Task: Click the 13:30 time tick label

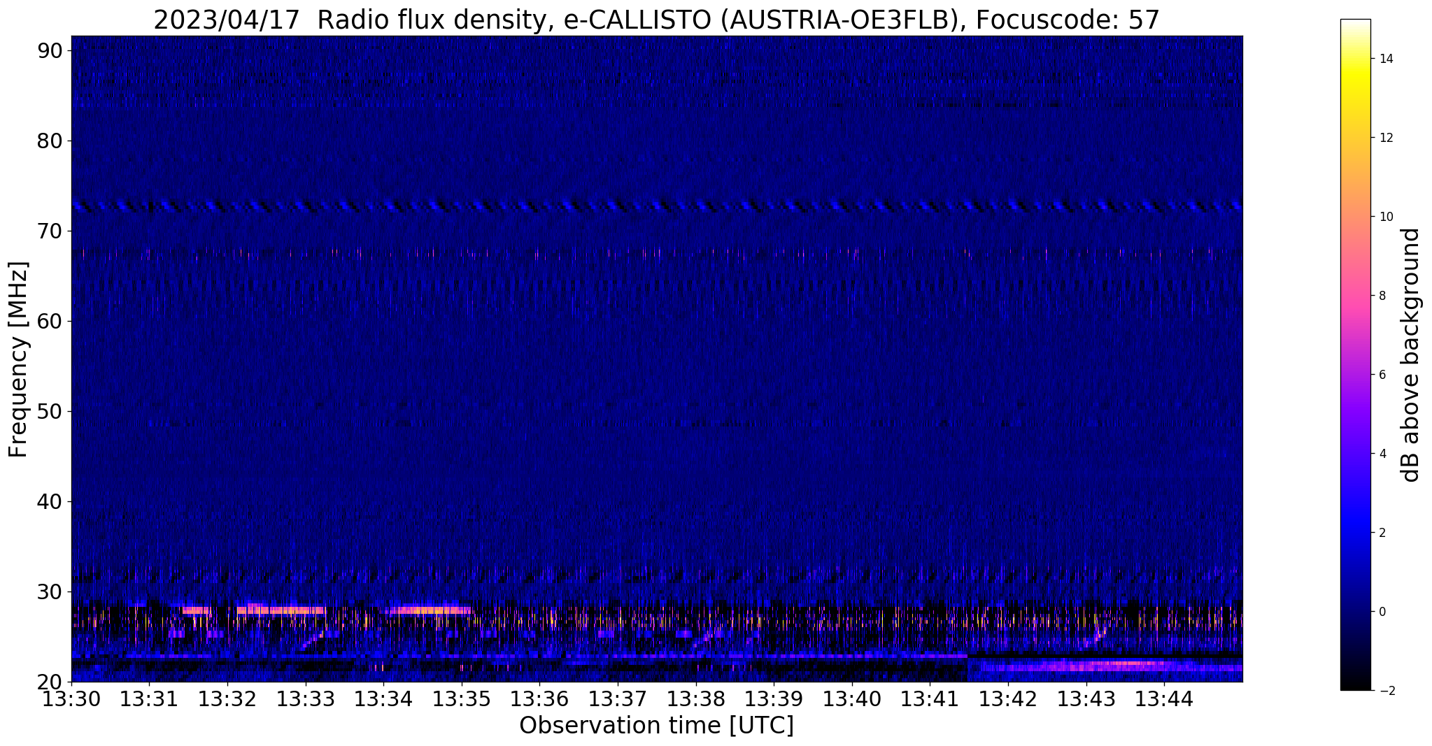Action: pos(71,698)
